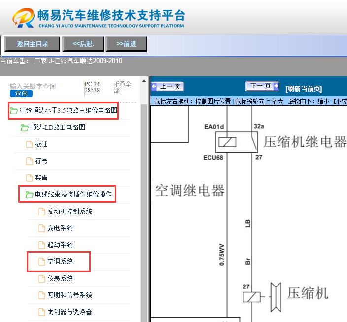Image resolution: width=347 pixels, height=322 pixels.
Task: Click 返回主目录 button
Action: point(32,44)
